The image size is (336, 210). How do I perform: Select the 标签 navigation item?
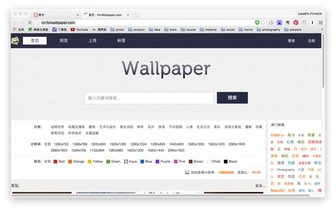pyautogui.click(x=121, y=40)
